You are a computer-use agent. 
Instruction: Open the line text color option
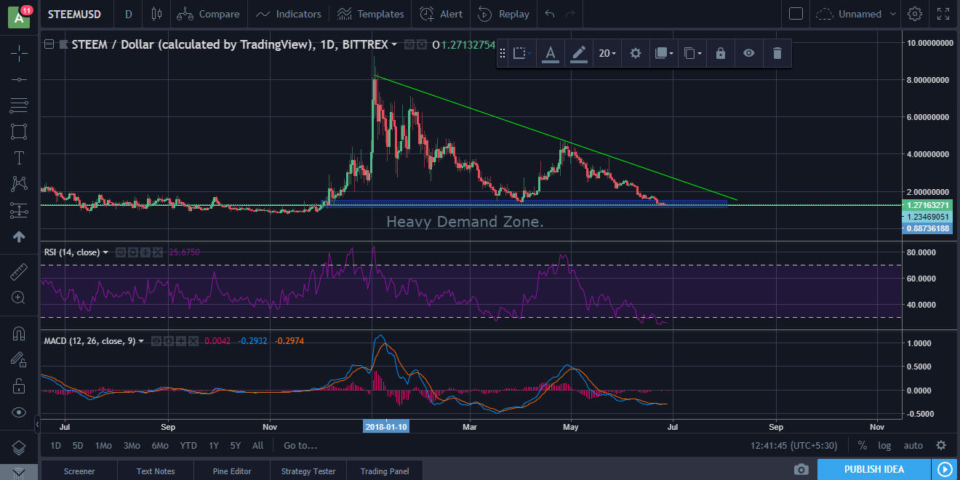551,53
